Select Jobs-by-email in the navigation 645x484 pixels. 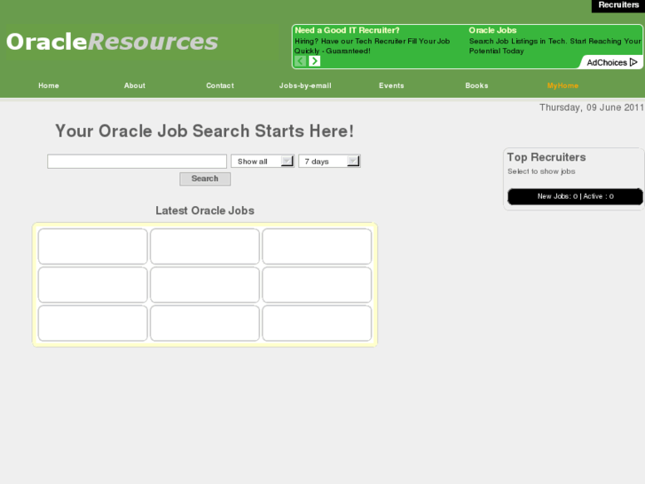305,85
